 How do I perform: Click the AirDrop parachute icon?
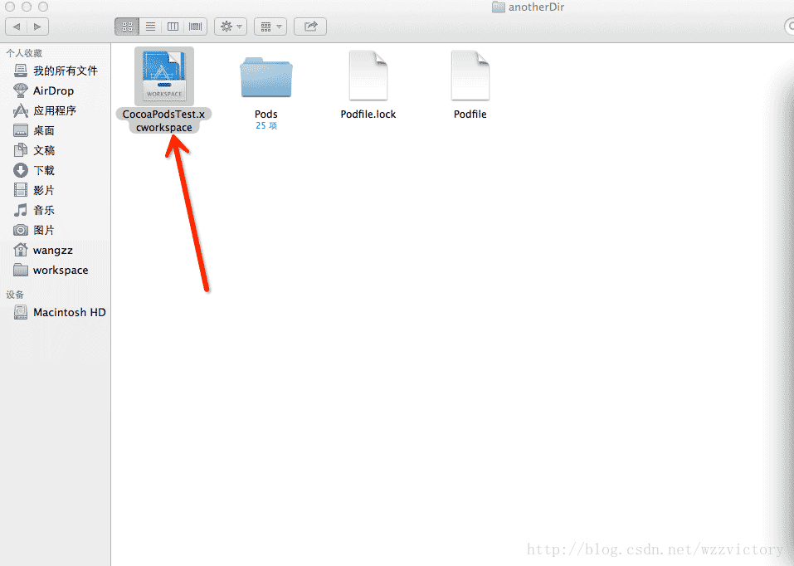click(20, 90)
